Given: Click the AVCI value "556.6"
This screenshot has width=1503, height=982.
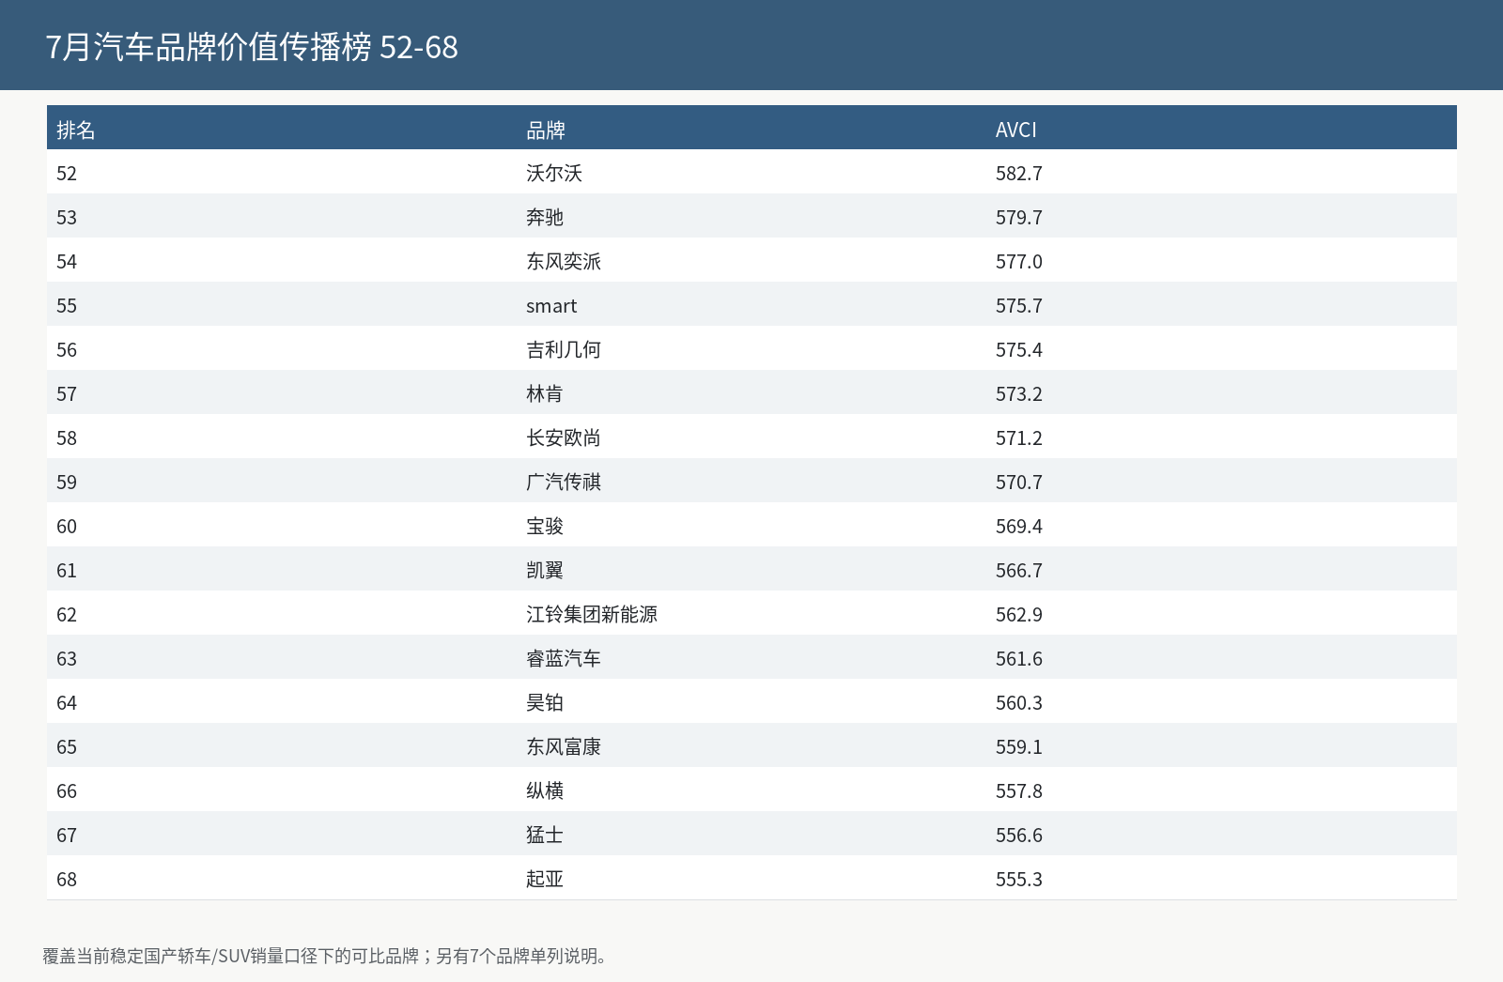Looking at the screenshot, I should tap(1019, 835).
